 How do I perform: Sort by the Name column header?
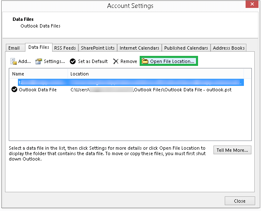click(x=39, y=74)
